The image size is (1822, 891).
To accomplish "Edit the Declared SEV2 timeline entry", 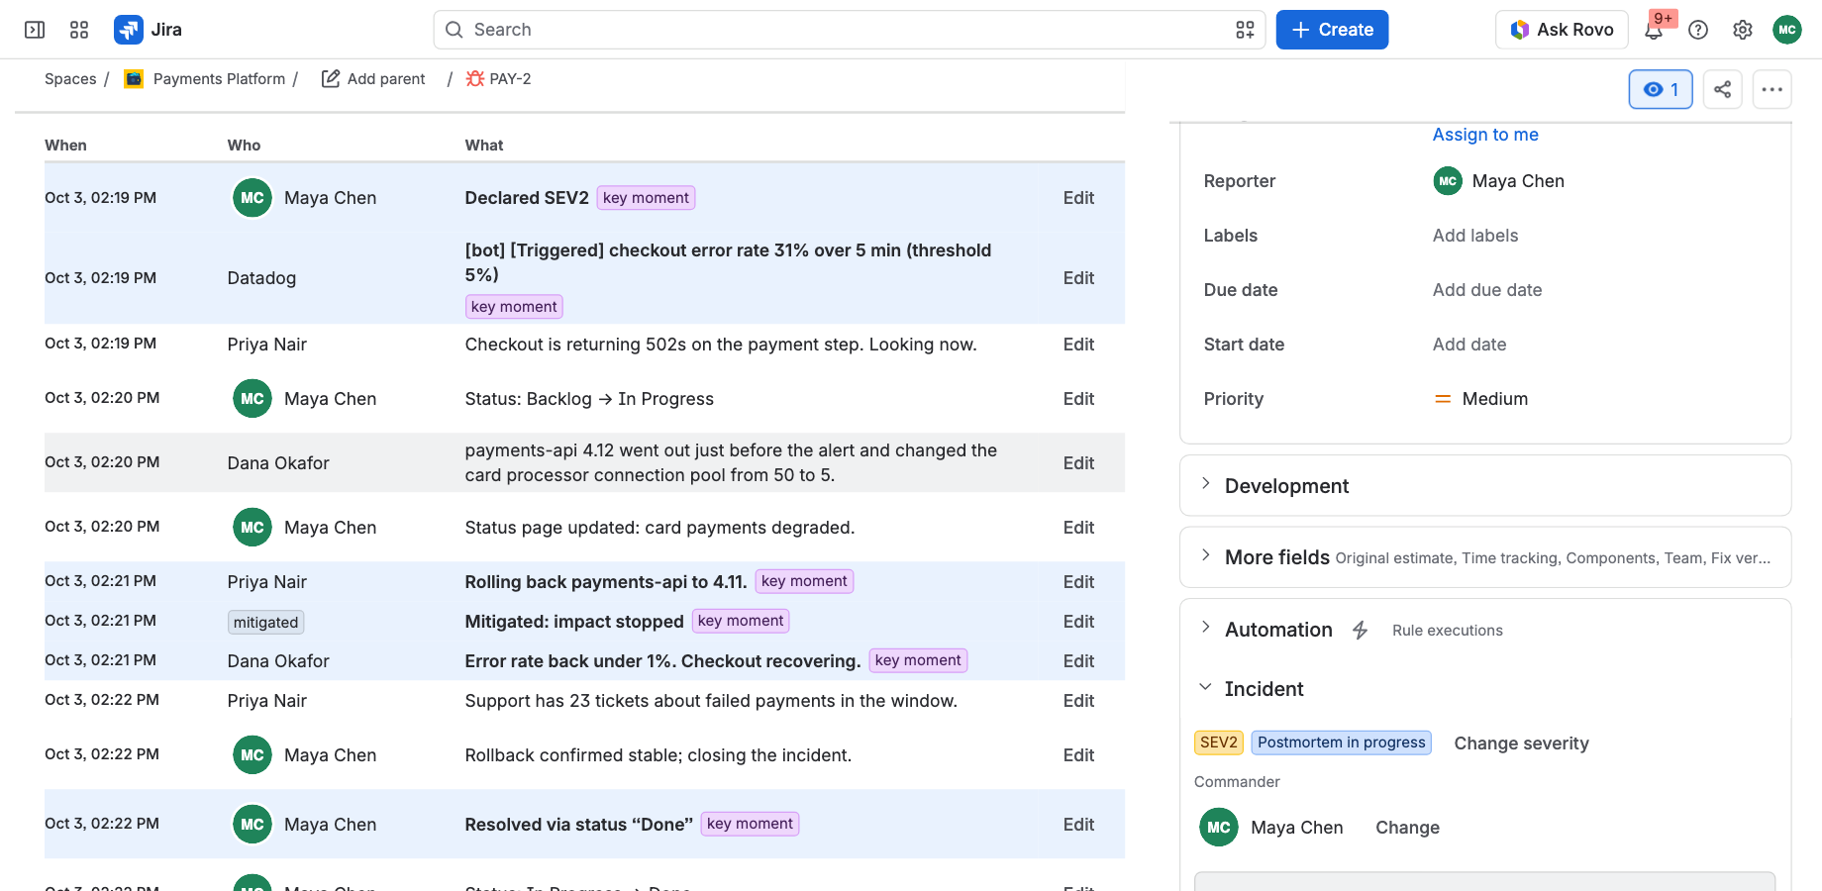I will 1078,198.
